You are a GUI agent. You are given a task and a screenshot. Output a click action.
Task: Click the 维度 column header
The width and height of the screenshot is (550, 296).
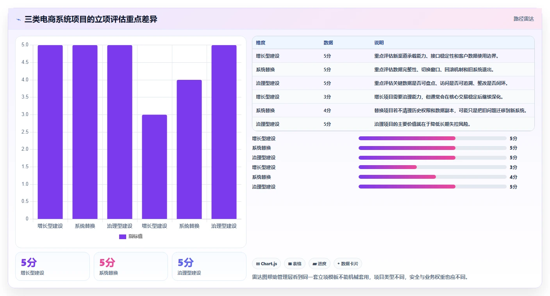tap(261, 43)
